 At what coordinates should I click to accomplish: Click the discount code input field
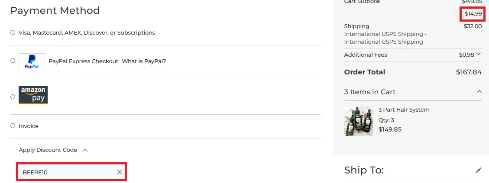tap(72, 172)
